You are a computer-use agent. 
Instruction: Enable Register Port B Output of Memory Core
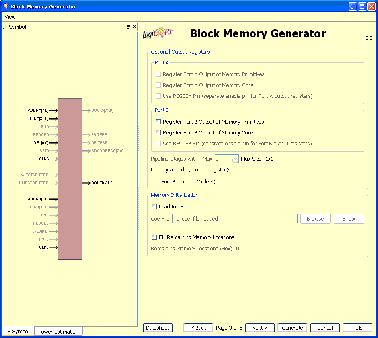coord(158,133)
